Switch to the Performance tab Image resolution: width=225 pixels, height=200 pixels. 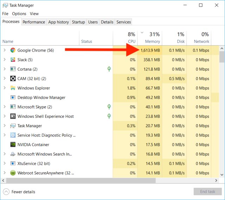coord(34,22)
